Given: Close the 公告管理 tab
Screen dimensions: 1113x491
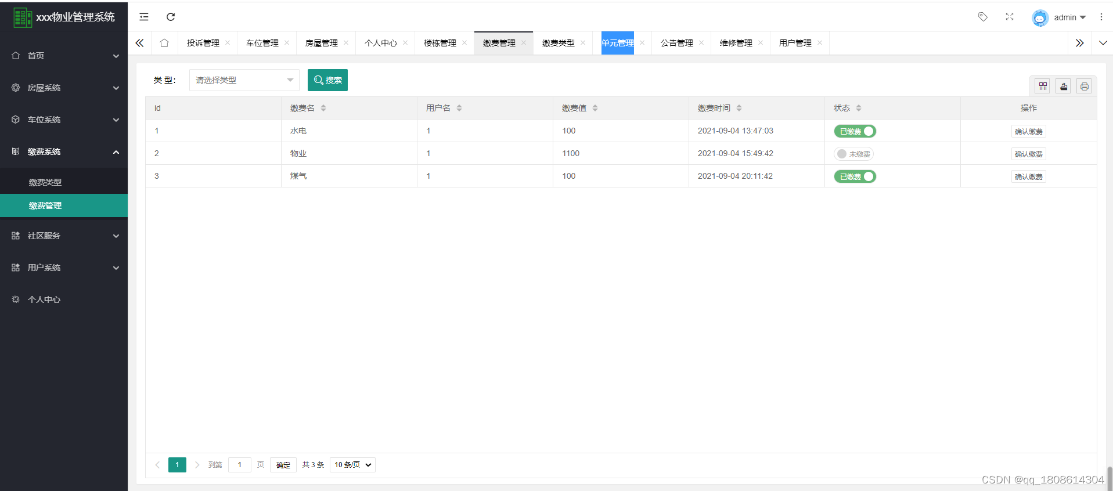Looking at the screenshot, I should 701,42.
